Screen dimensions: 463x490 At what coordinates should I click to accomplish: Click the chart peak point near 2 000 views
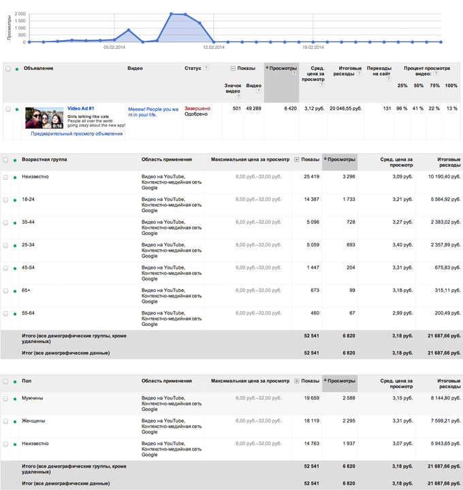point(171,14)
